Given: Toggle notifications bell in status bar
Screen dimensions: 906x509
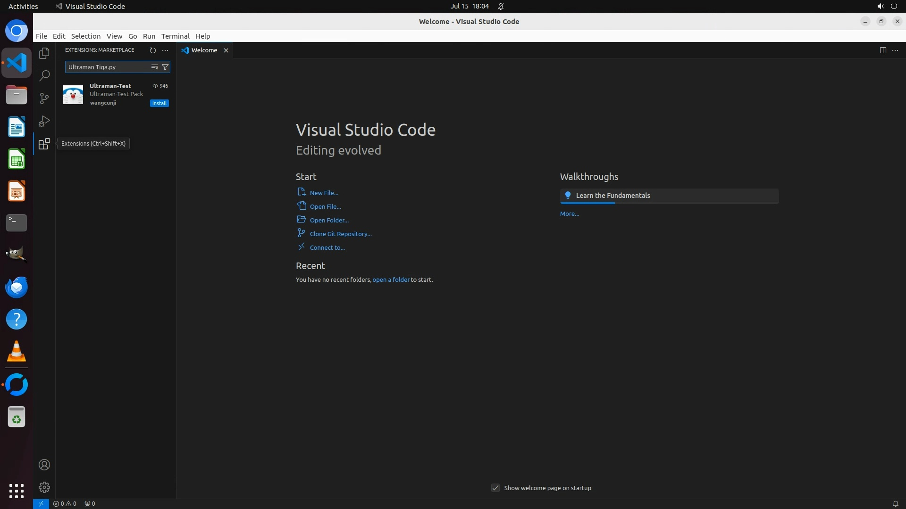Looking at the screenshot, I should [895, 503].
